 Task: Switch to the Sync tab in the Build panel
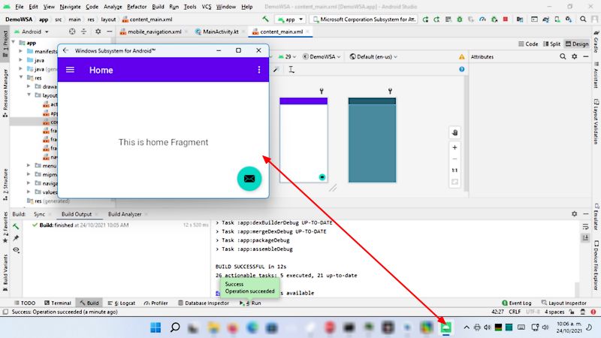click(39, 214)
